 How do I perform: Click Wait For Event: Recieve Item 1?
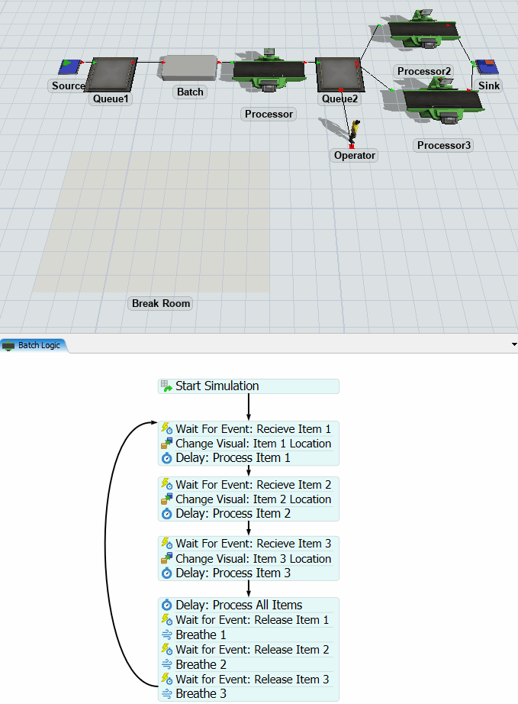(253, 429)
